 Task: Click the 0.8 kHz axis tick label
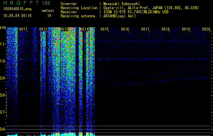(x=3, y=95)
